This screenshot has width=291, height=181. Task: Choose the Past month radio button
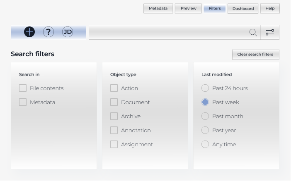(x=205, y=116)
